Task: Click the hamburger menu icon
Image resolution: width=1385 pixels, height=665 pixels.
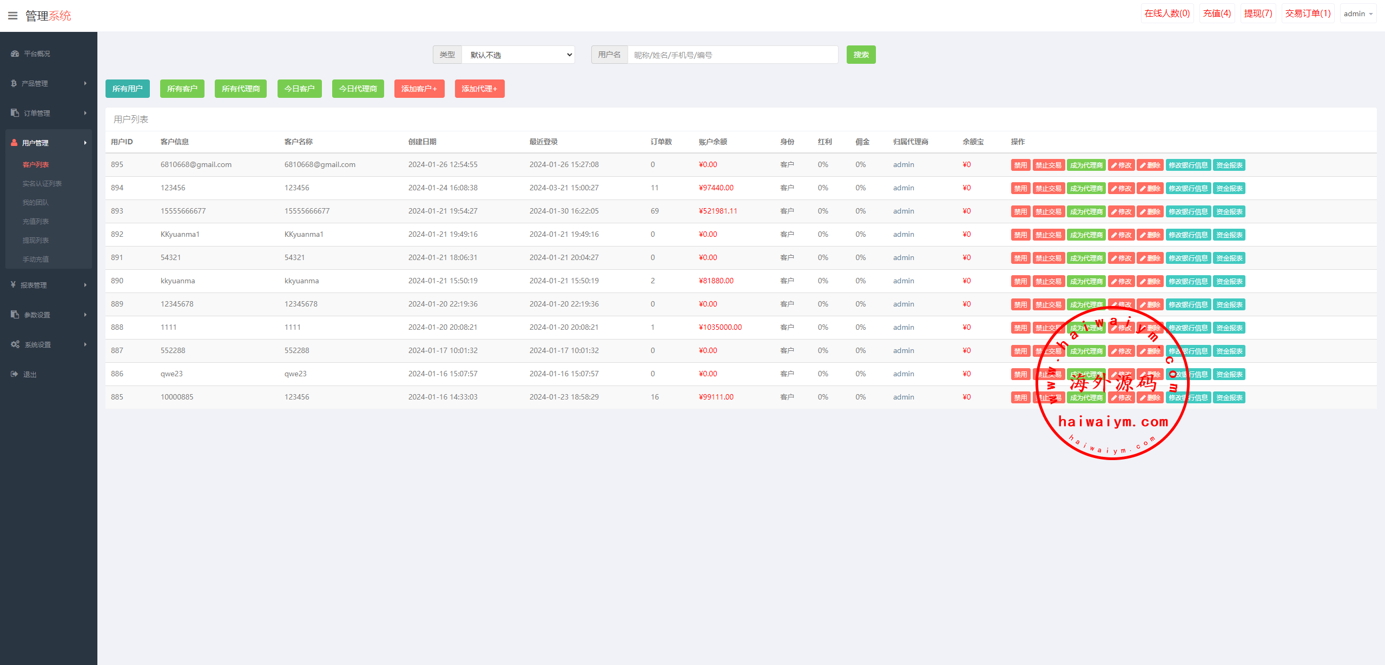Action: coord(13,16)
